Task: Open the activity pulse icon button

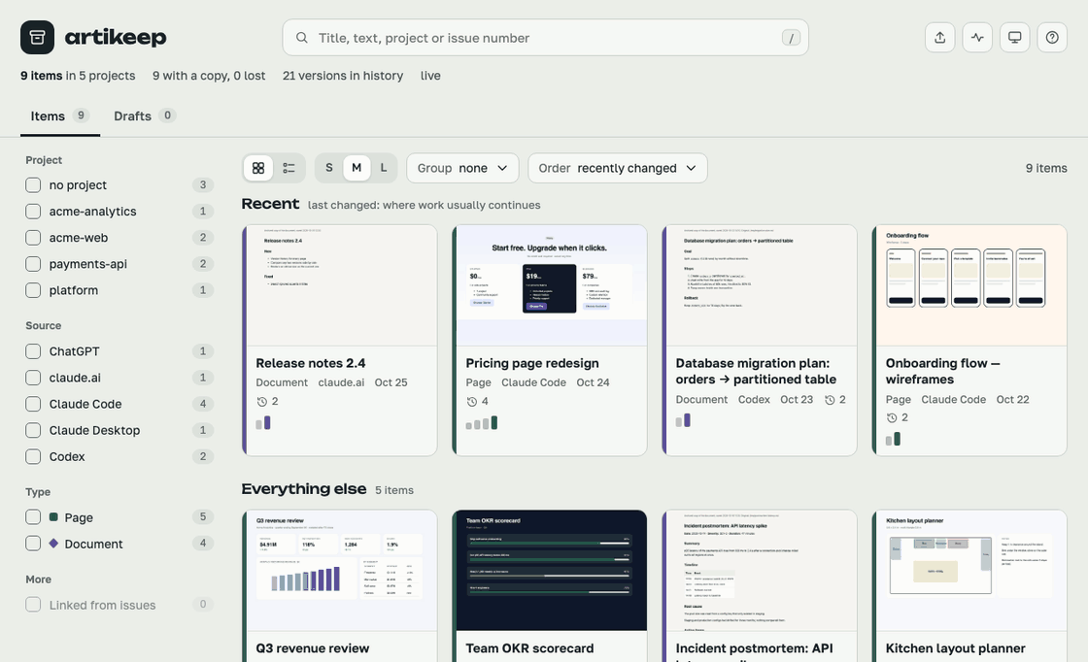Action: [977, 38]
